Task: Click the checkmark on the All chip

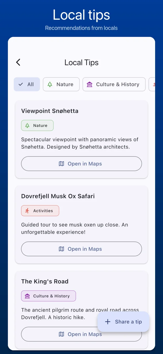Action: point(21,84)
